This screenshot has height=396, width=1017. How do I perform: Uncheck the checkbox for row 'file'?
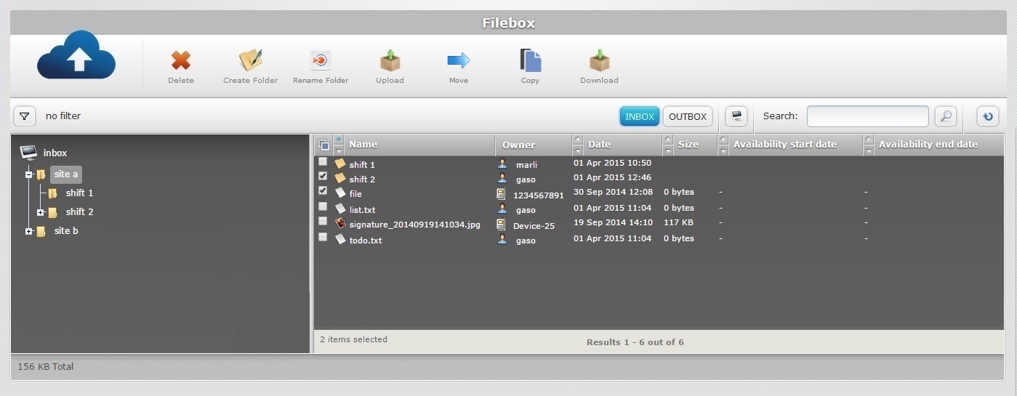click(323, 190)
